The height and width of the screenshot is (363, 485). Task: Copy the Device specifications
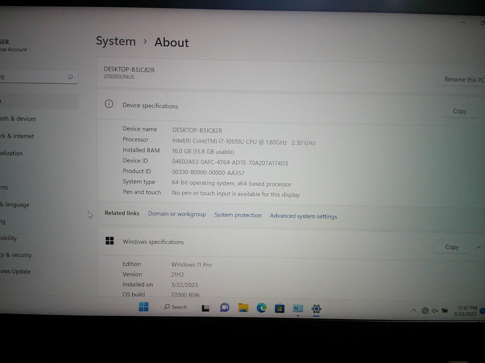460,111
